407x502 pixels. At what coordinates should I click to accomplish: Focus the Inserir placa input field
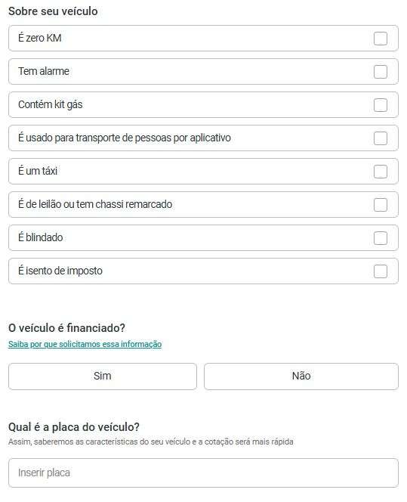[x=203, y=473]
